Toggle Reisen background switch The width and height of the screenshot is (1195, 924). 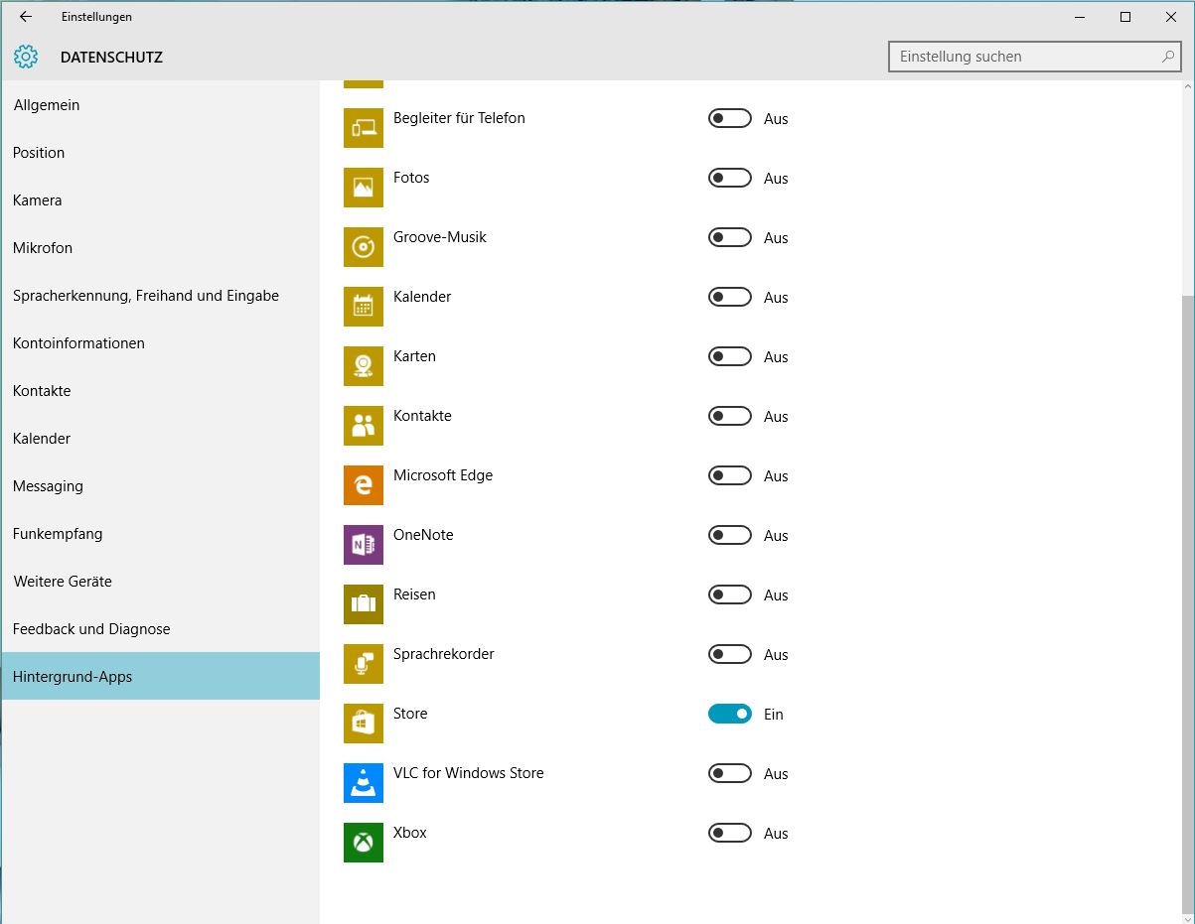tap(730, 594)
